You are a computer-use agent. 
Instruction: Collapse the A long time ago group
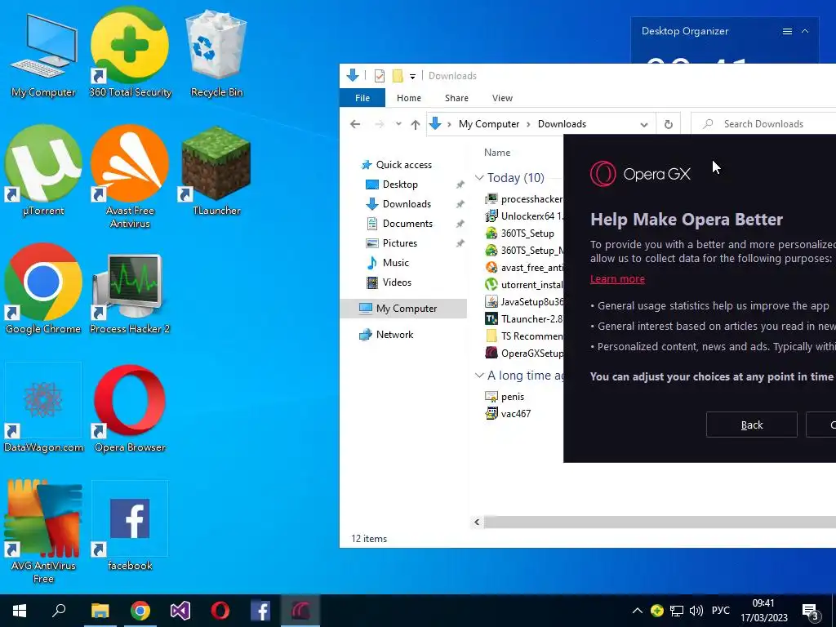coord(479,376)
